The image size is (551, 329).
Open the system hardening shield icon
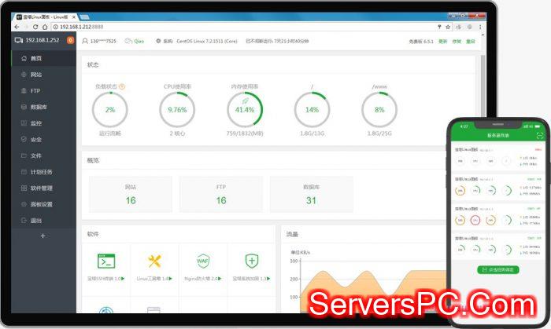[x=251, y=261]
